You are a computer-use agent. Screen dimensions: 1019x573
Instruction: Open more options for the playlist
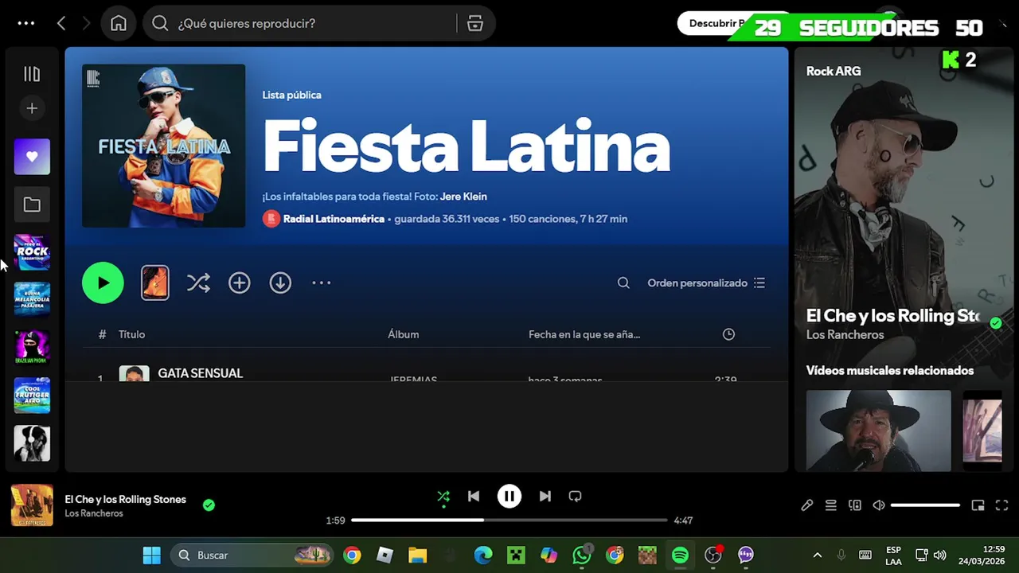(x=321, y=283)
